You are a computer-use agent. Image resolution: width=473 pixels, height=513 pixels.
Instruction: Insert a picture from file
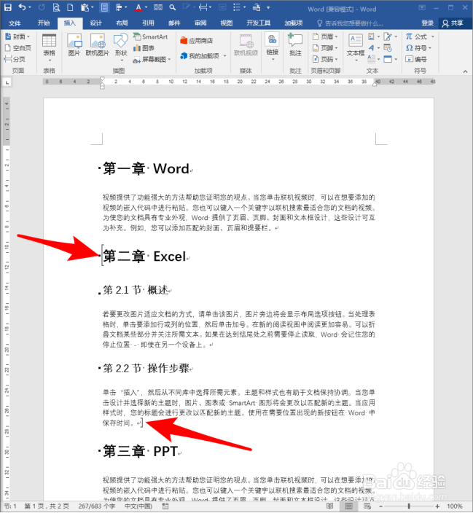[x=74, y=45]
